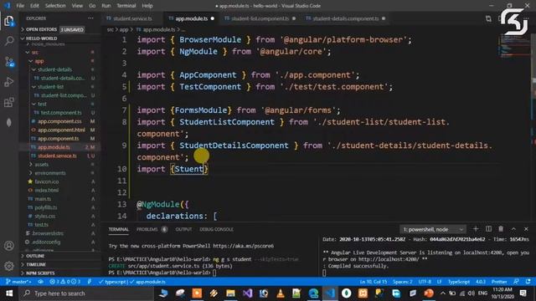Click the master branch status item
Image resolution: width=536 pixels, height=301 pixels.
[x=18, y=282]
